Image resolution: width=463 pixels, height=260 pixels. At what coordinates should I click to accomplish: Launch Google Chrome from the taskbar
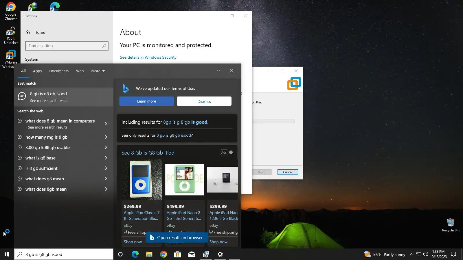(163, 254)
